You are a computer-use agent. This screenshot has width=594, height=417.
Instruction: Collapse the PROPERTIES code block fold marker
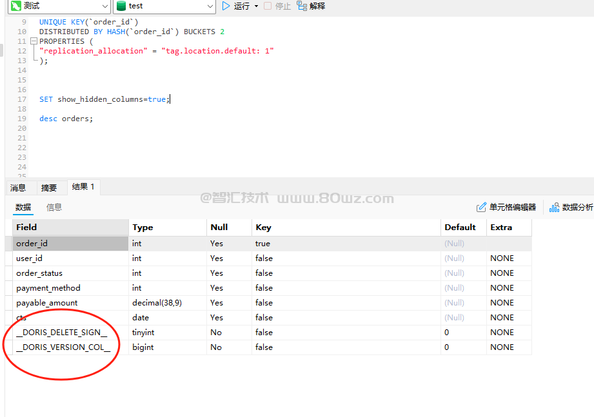35,41
